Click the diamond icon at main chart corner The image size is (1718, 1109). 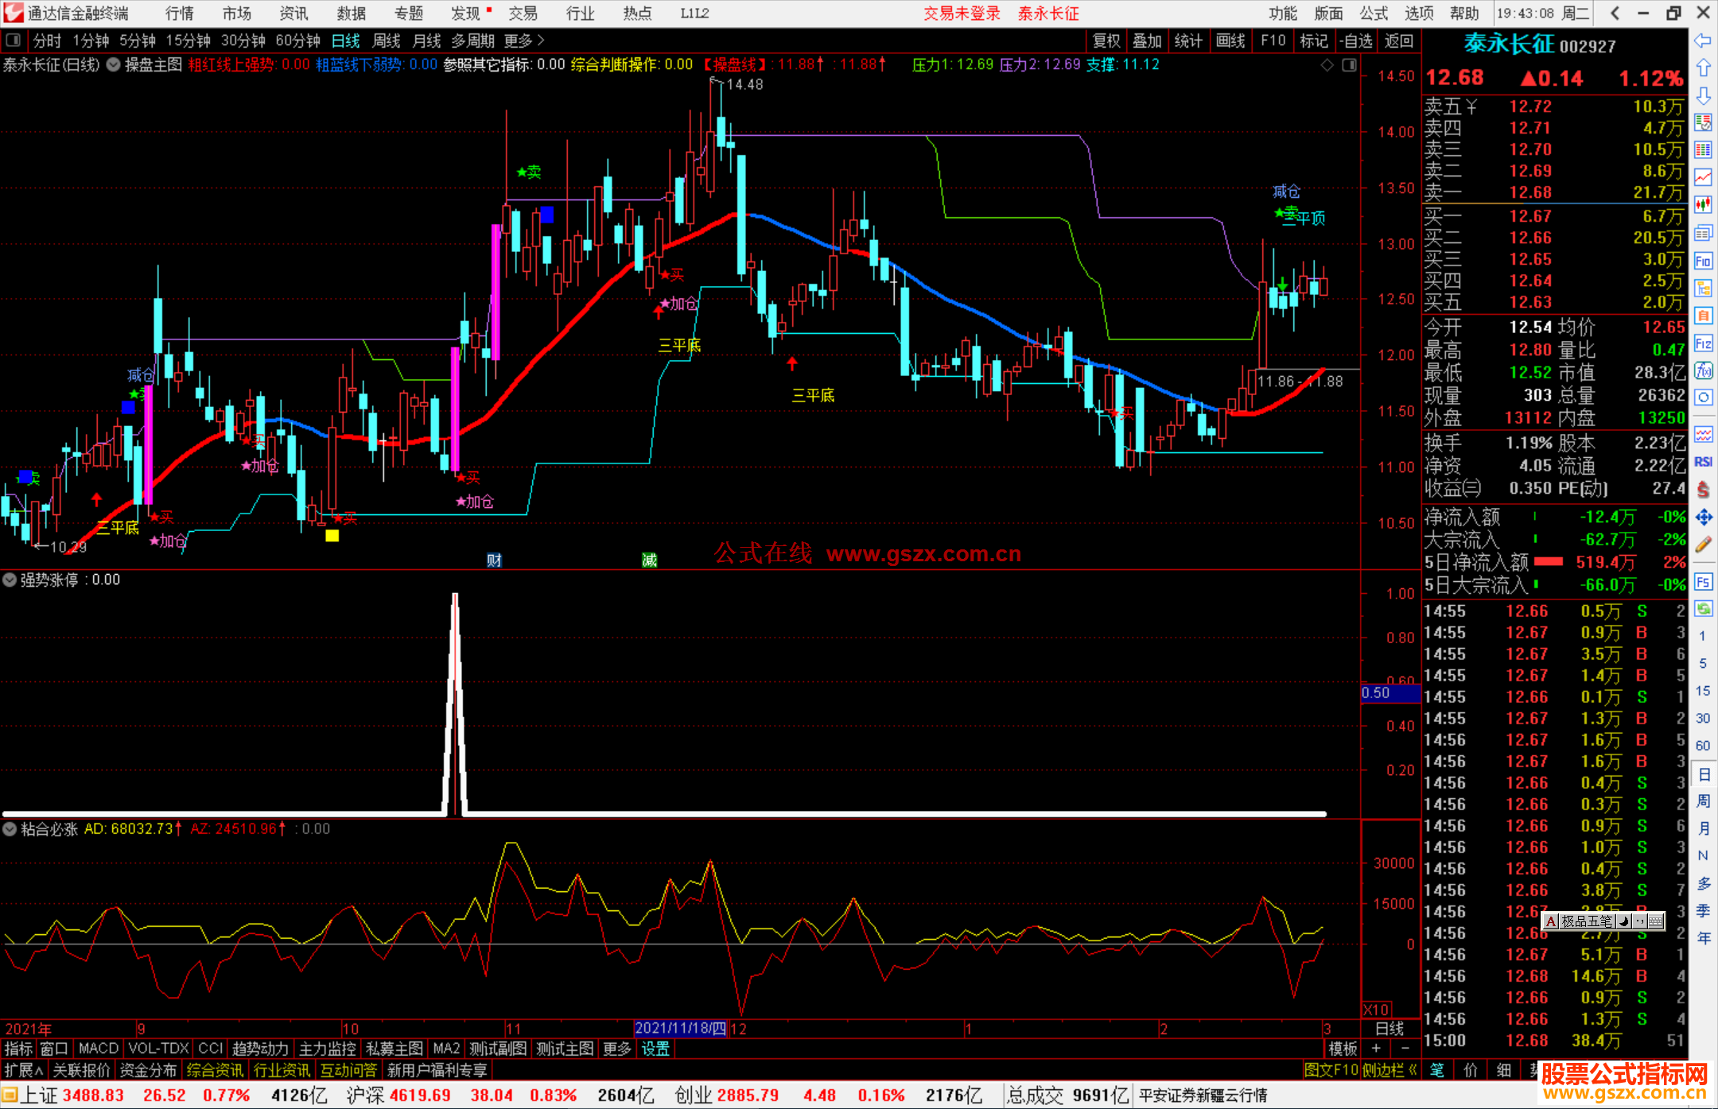[1327, 65]
